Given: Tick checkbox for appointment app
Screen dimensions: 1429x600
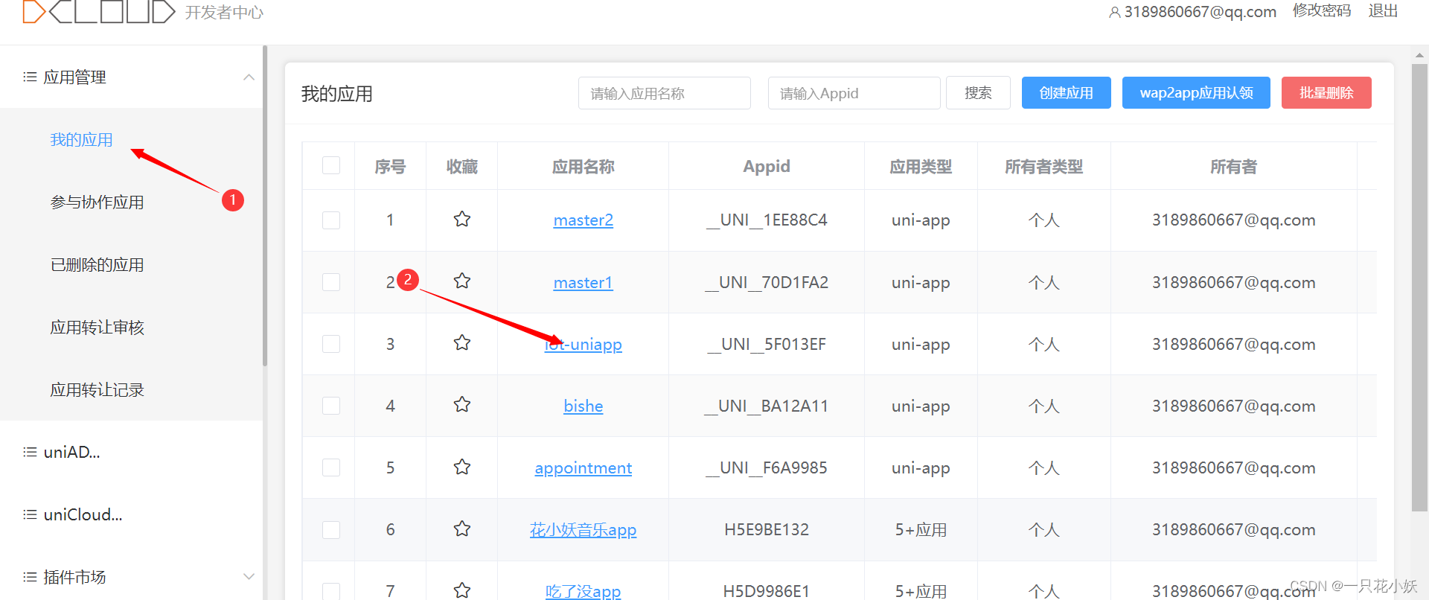Looking at the screenshot, I should pyautogui.click(x=331, y=467).
